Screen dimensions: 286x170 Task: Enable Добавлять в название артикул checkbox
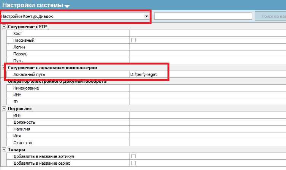[x=134, y=156]
